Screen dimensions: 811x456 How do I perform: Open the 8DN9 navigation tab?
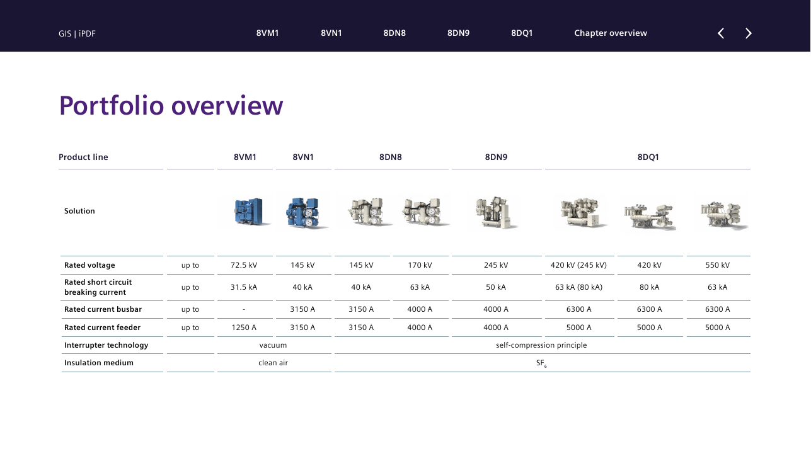[x=459, y=33]
